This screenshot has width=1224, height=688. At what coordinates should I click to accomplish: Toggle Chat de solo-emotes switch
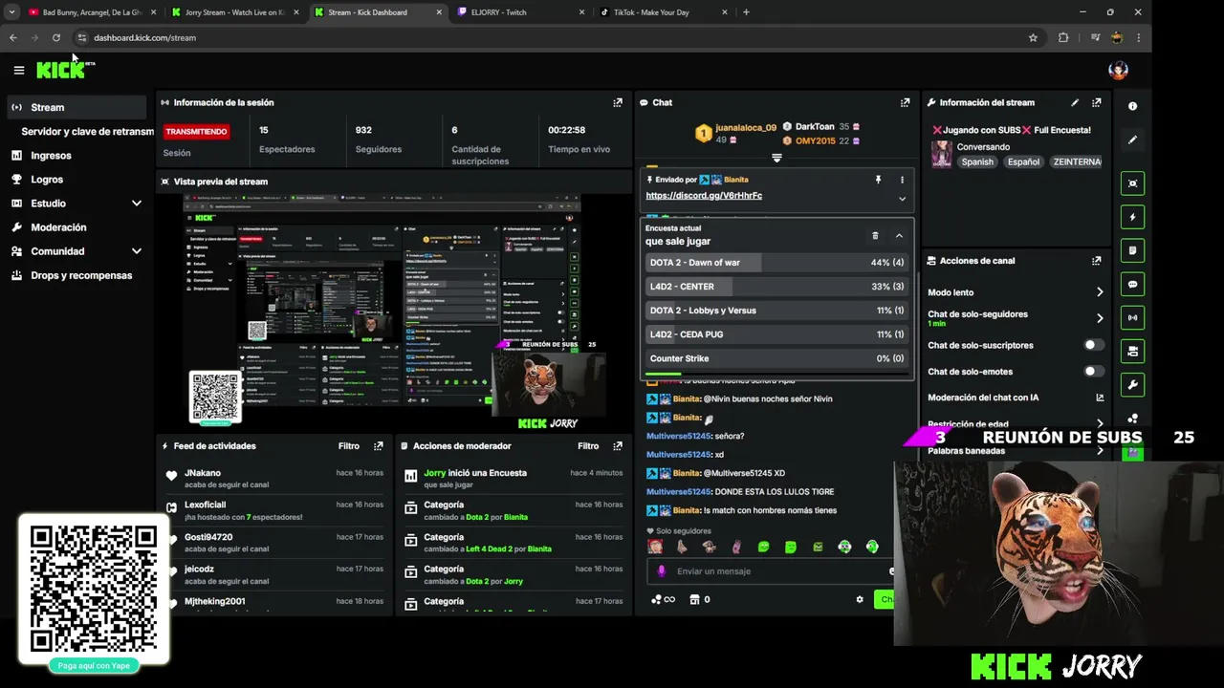(1094, 371)
